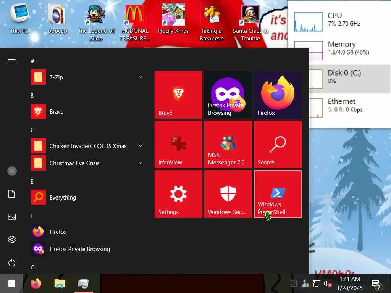Launch Everything from the app list
The image size is (391, 293).
(x=87, y=198)
